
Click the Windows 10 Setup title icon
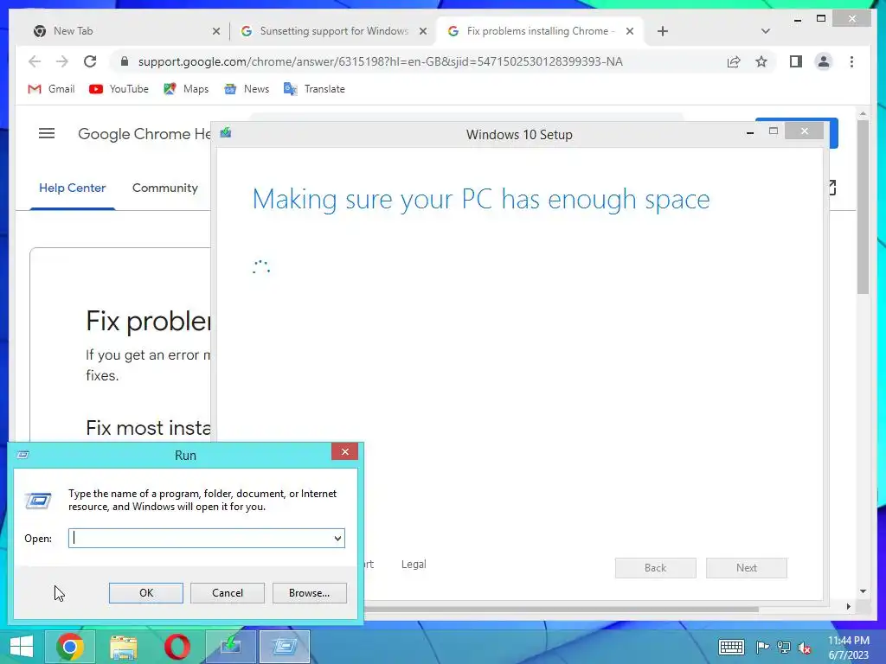pyautogui.click(x=226, y=132)
